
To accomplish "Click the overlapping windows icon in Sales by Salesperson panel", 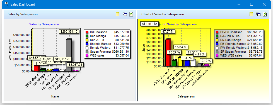I will [x=125, y=14].
